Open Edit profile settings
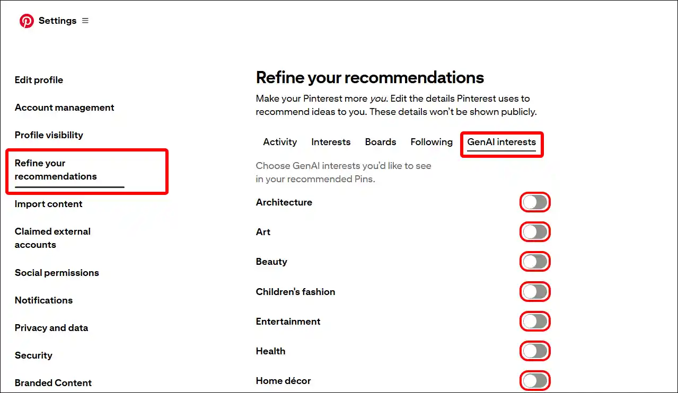 tap(39, 80)
